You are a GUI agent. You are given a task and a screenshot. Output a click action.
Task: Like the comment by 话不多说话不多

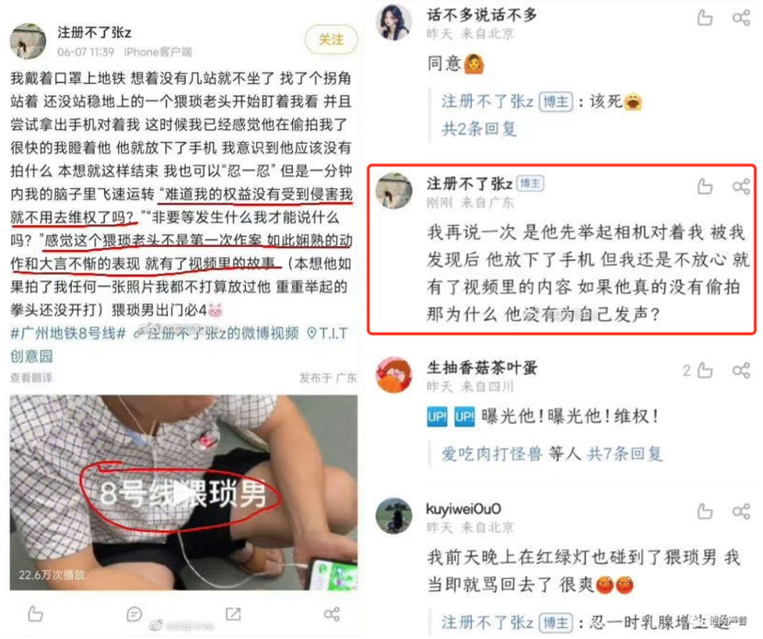[x=704, y=18]
